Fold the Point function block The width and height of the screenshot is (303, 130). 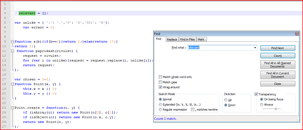coord(12,84)
